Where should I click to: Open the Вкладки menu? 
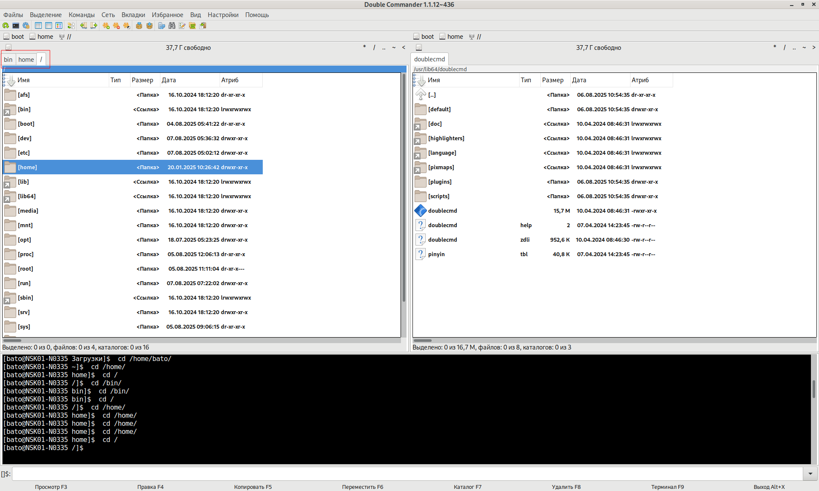[133, 15]
